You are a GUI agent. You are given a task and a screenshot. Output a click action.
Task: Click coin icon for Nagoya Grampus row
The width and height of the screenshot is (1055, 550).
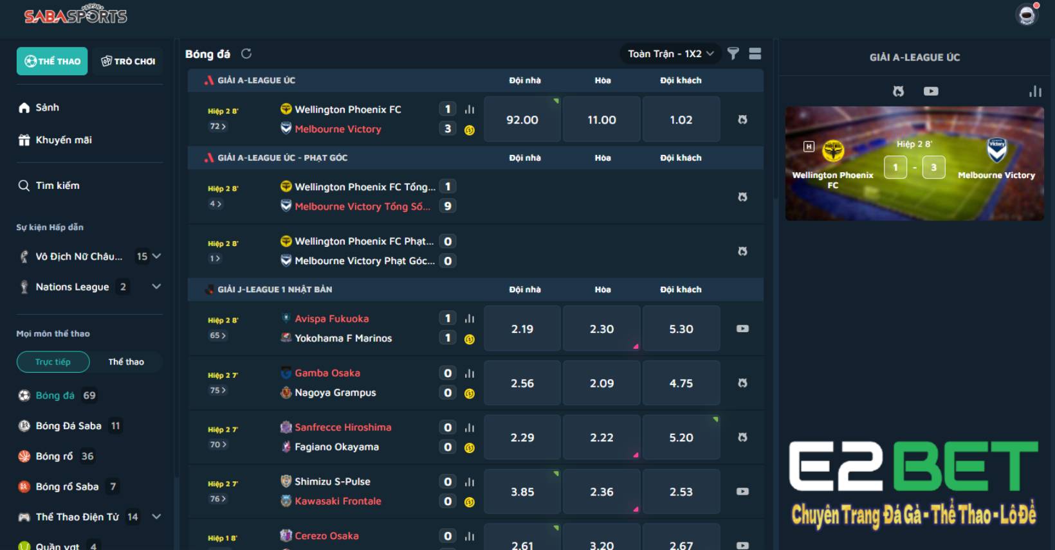coord(470,394)
